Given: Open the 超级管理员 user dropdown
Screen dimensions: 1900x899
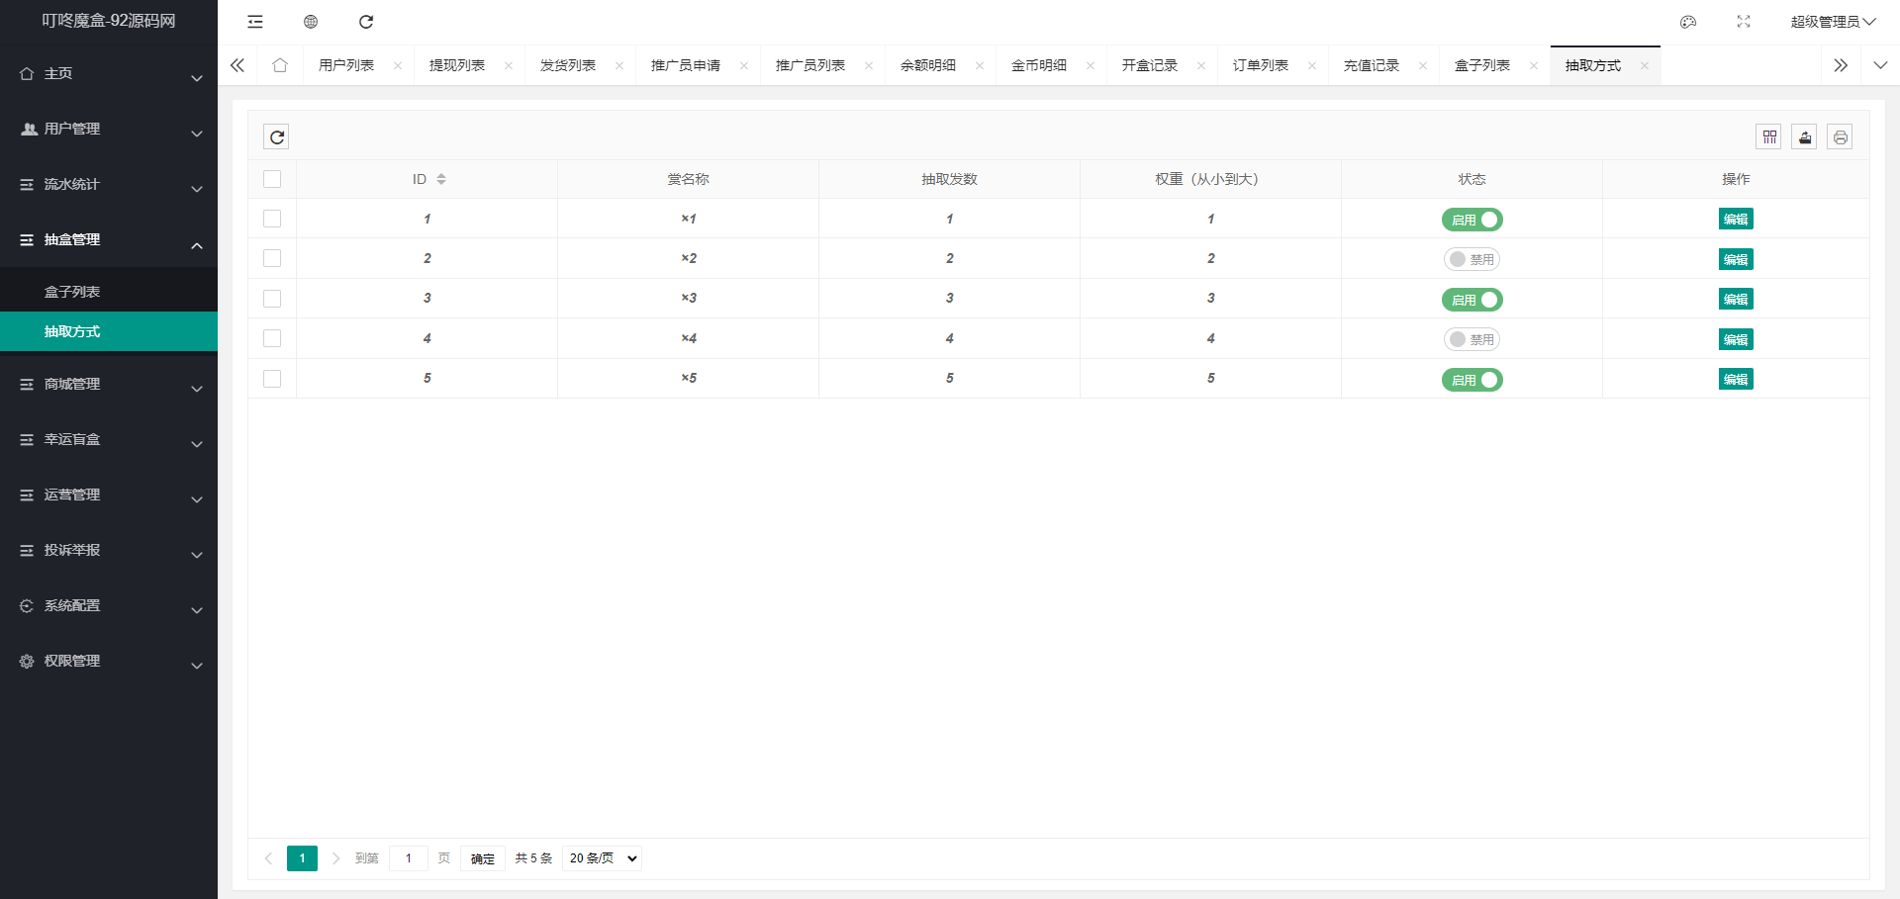Looking at the screenshot, I should pyautogui.click(x=1833, y=22).
